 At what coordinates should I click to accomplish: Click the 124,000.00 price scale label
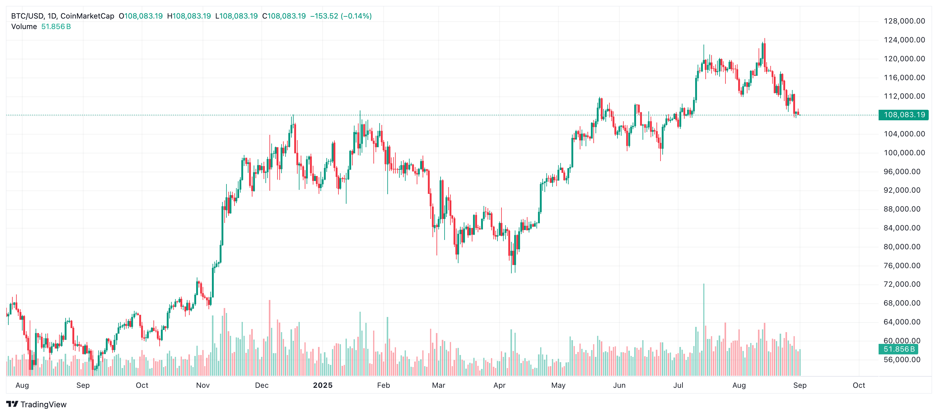click(904, 40)
